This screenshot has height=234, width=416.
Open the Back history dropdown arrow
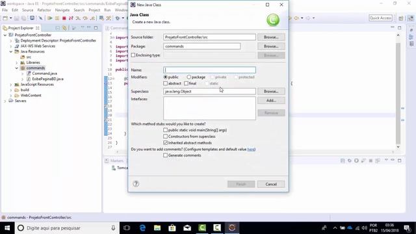coord(302,18)
